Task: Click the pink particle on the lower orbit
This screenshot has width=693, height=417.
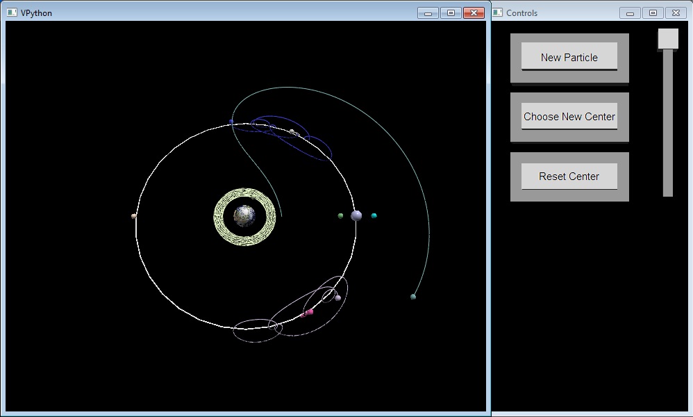Action: pyautogui.click(x=309, y=312)
